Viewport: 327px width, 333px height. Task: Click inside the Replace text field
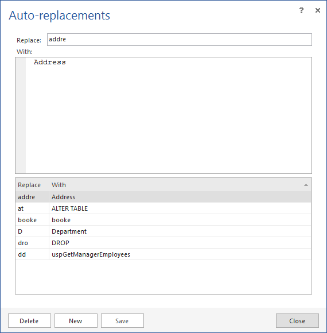click(180, 40)
